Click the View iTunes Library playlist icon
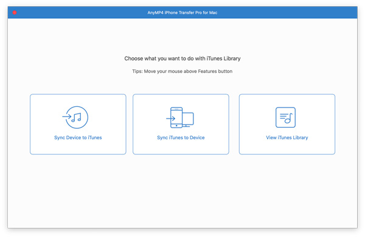The image size is (365, 237). [x=285, y=117]
